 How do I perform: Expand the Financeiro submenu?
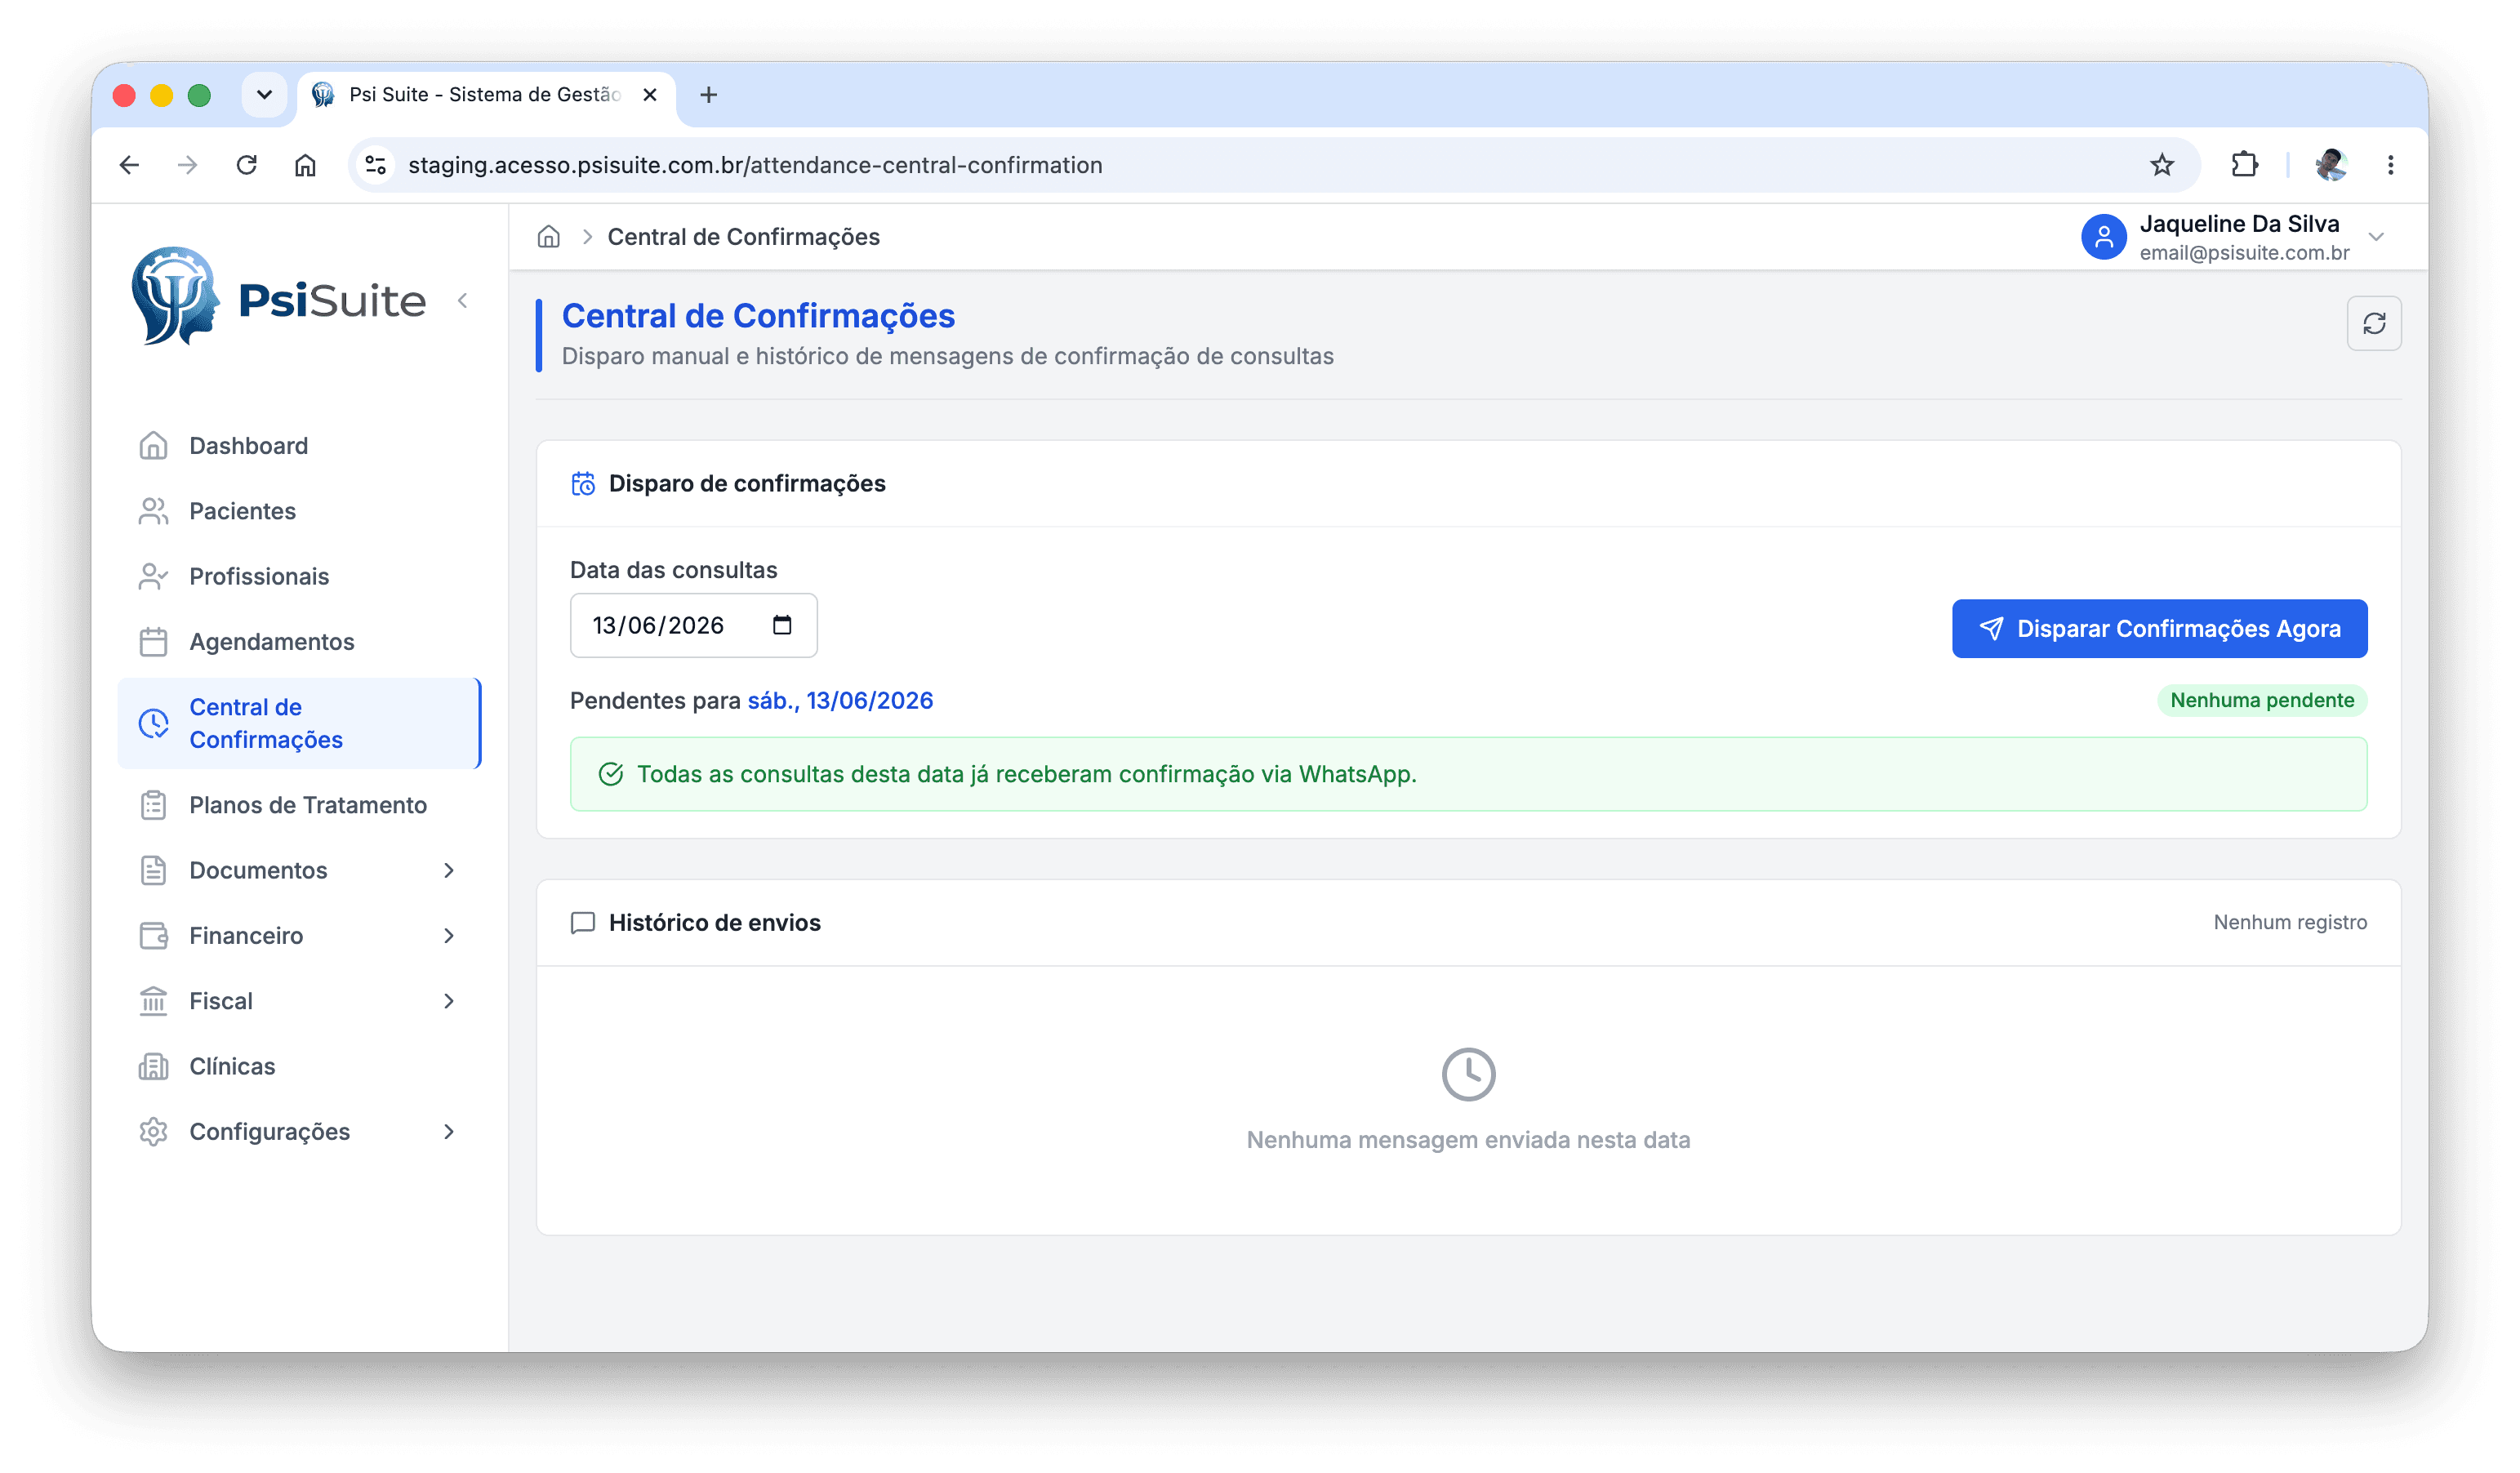(298, 935)
